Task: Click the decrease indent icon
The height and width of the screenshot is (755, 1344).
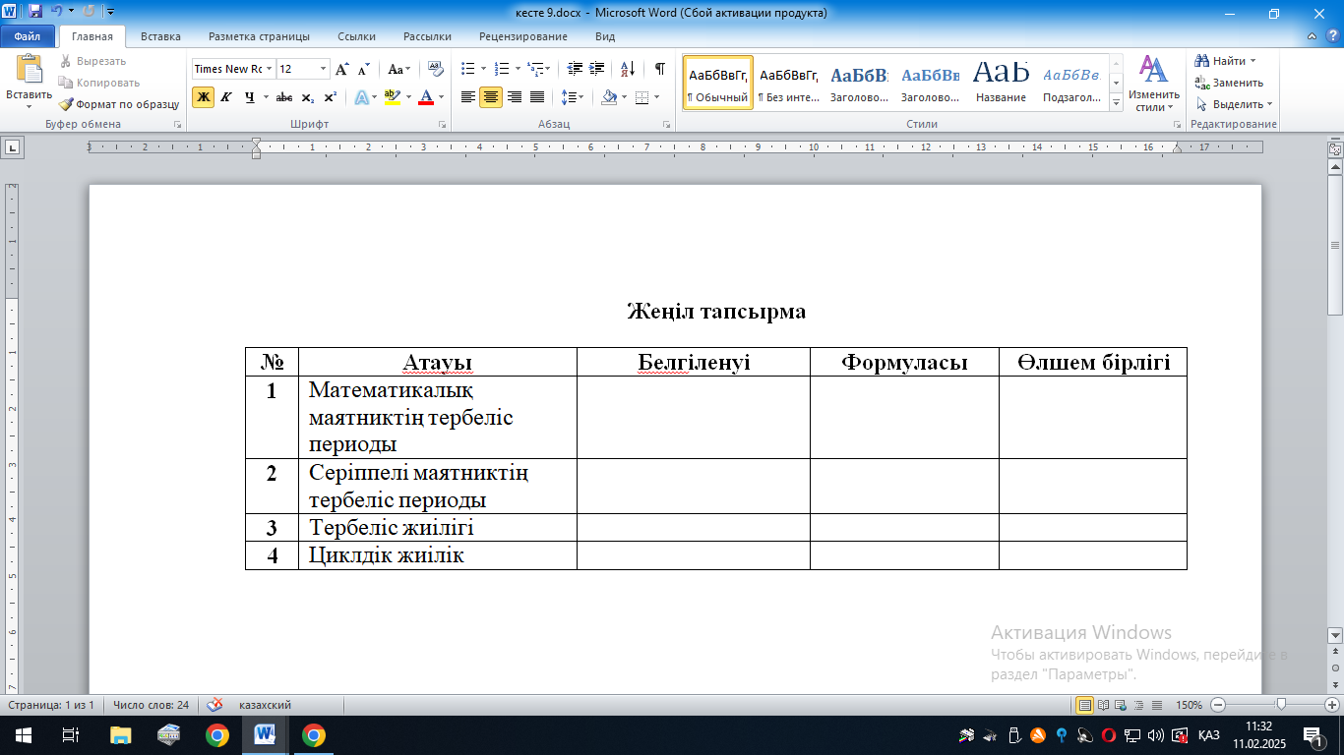Action: click(575, 69)
